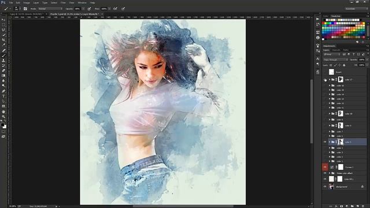Open the Brush panel toggle in options bar
Viewport: 370px width, 208px height.
25,9
